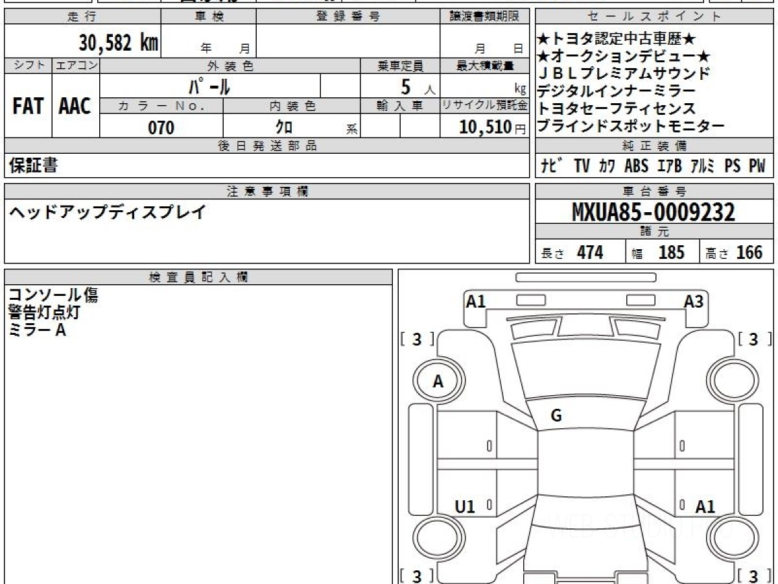Select the エアB equipment code

point(670,166)
